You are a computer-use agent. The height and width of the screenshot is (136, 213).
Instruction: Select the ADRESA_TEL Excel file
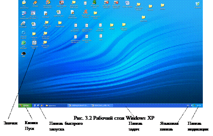[59, 14]
